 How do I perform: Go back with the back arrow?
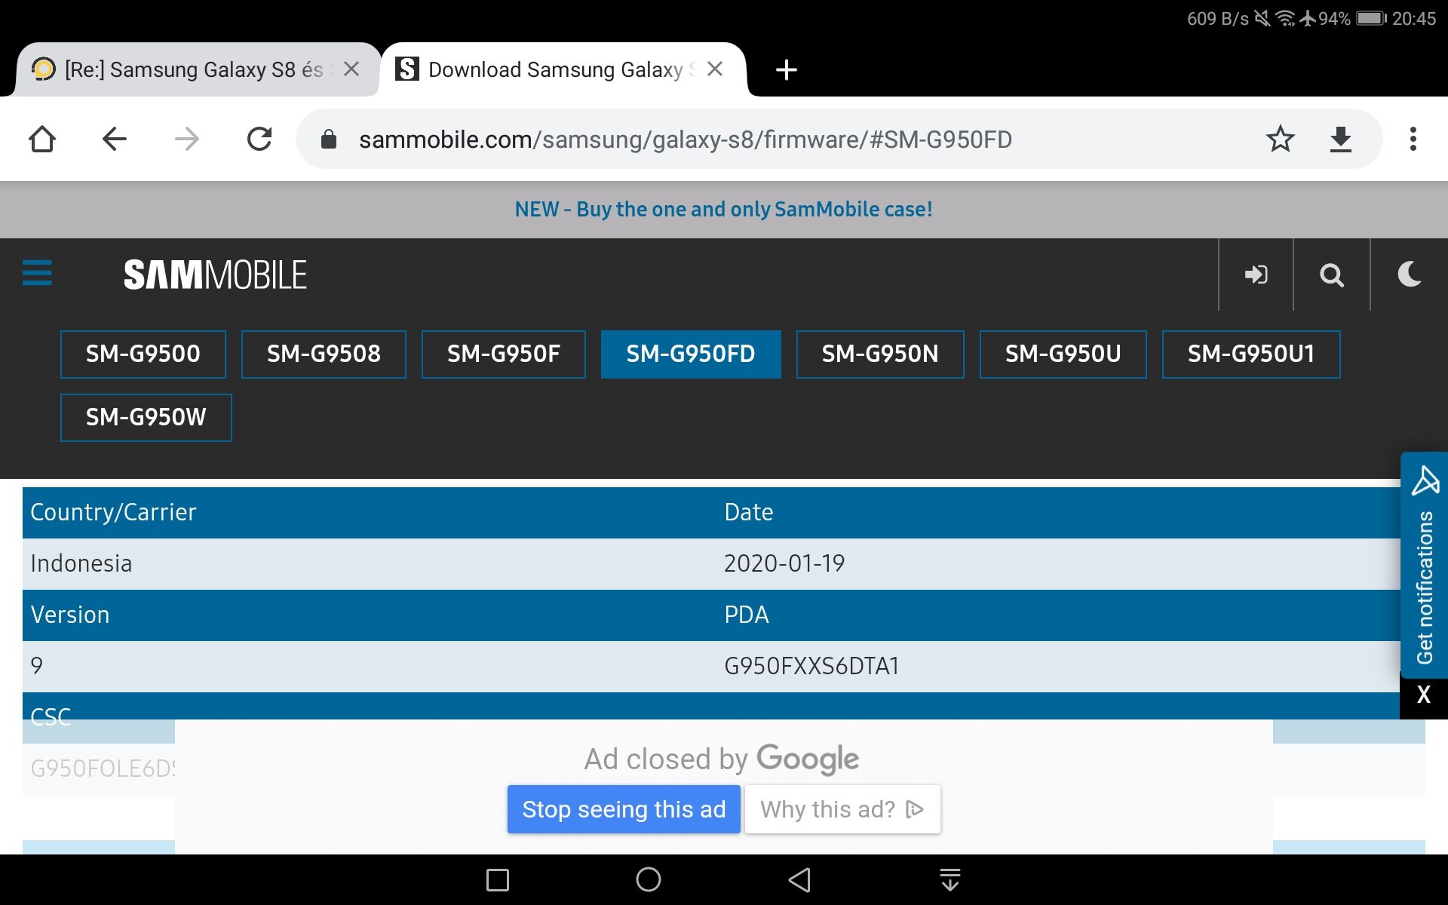pyautogui.click(x=115, y=139)
